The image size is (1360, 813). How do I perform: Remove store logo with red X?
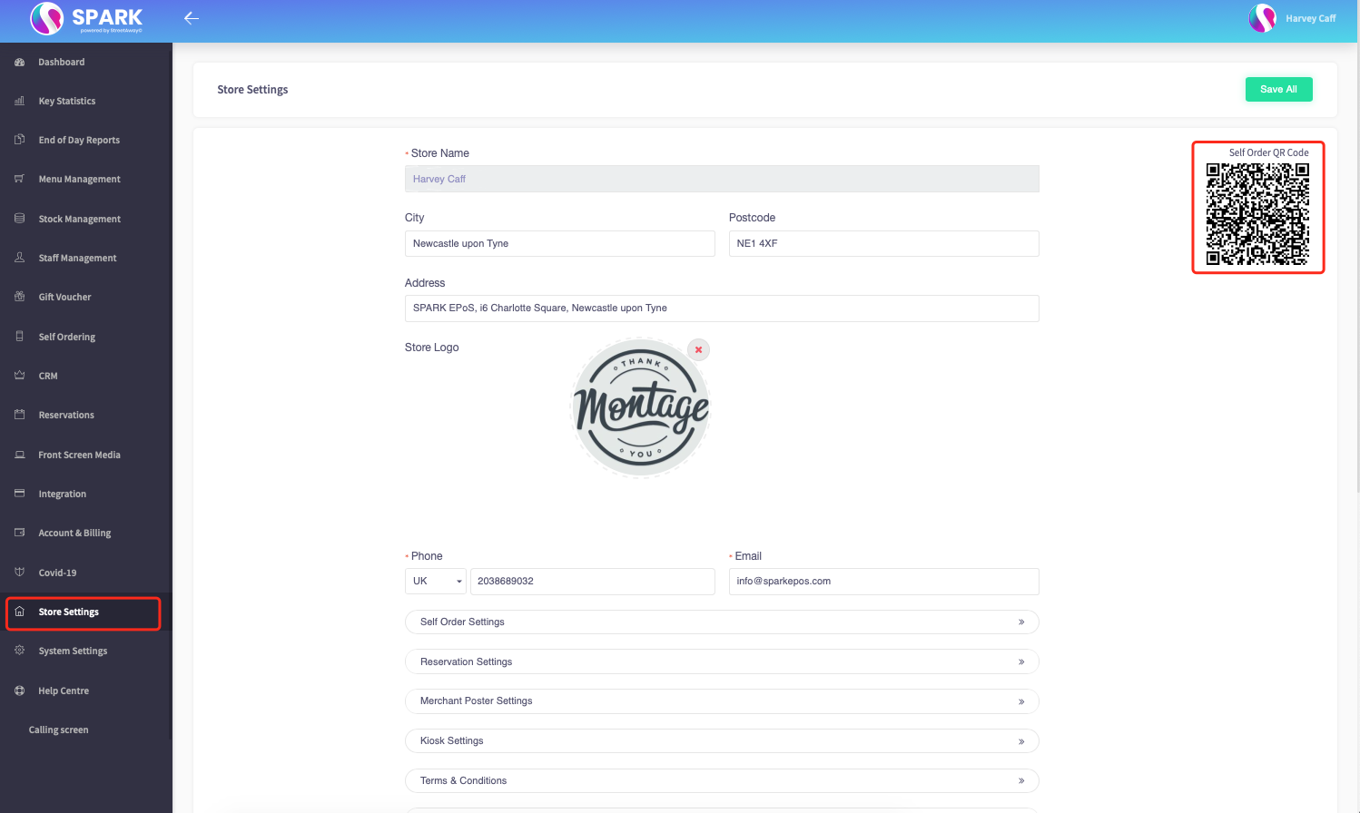[698, 349]
